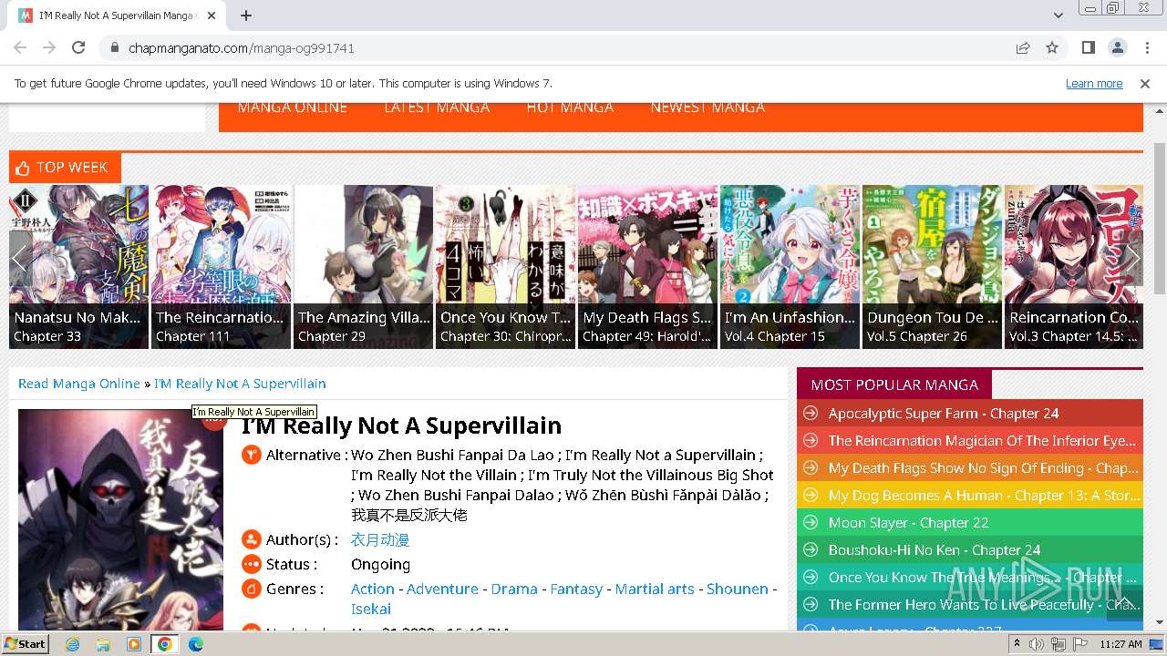Share this page icon in address bar
Viewport: 1167px width, 656px height.
(x=1023, y=47)
